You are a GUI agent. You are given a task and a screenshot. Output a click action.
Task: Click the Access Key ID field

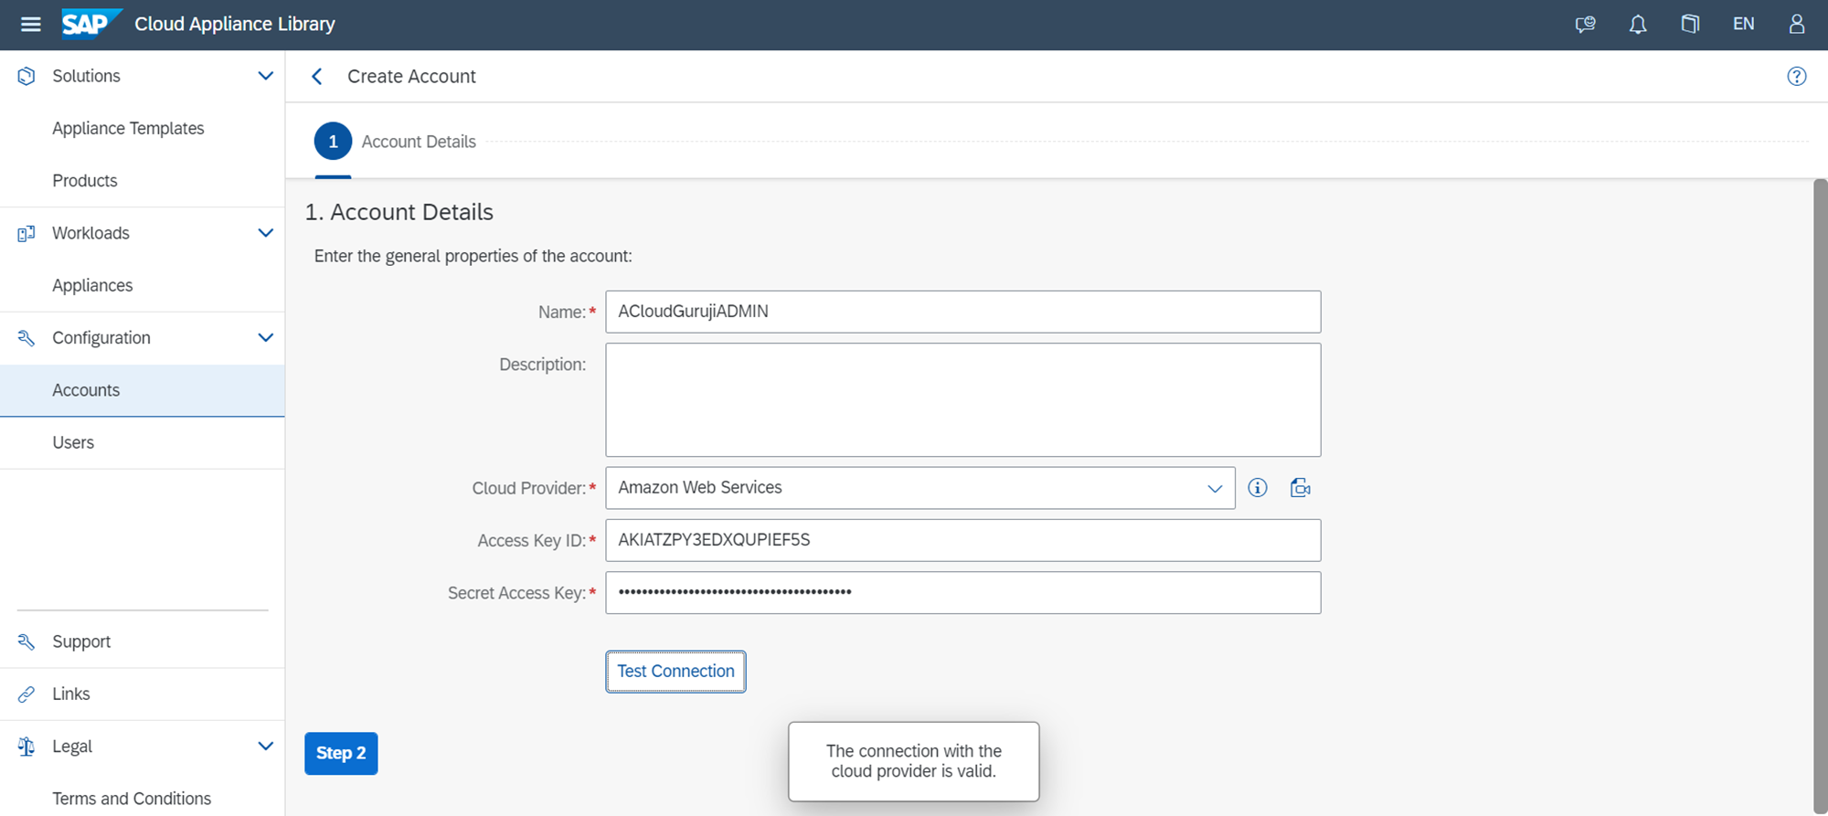click(x=962, y=540)
